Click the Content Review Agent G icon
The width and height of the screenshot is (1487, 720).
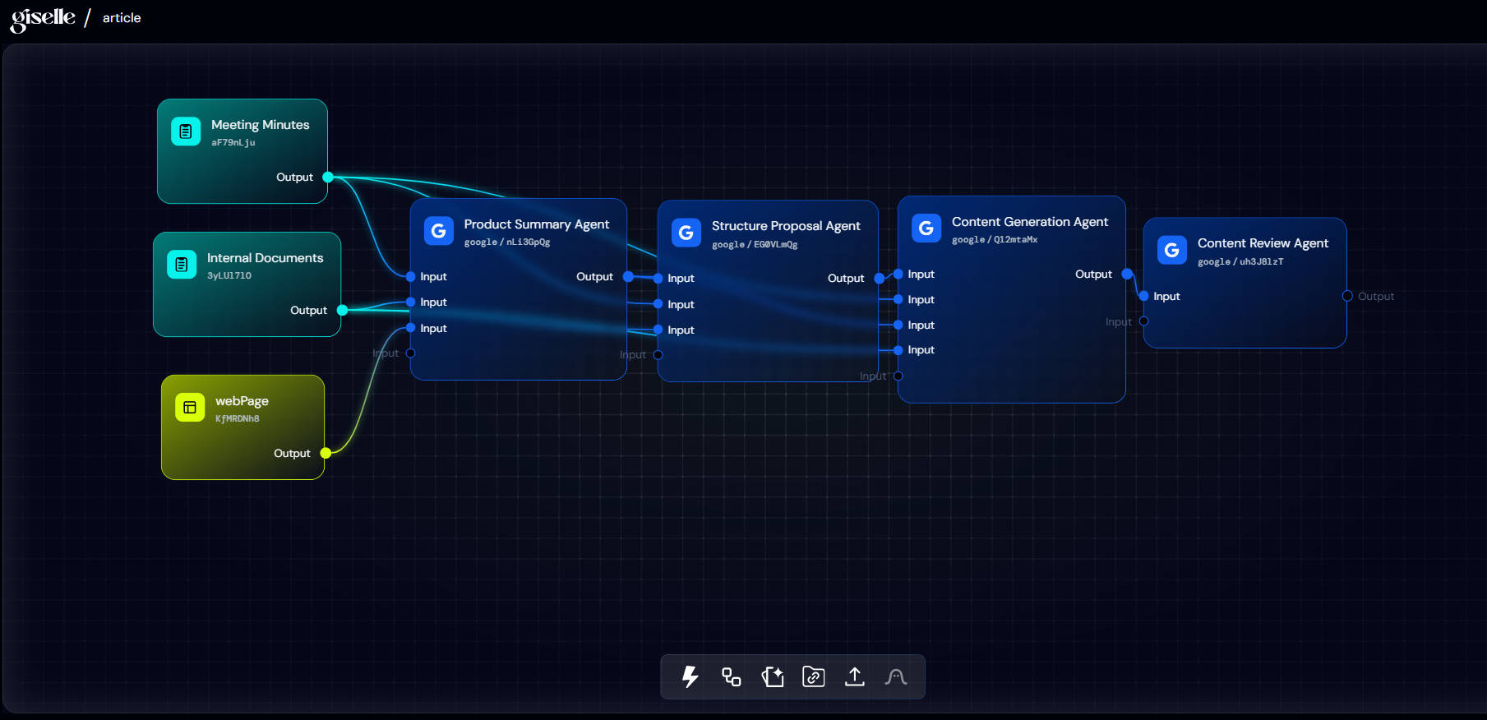pyautogui.click(x=1171, y=250)
